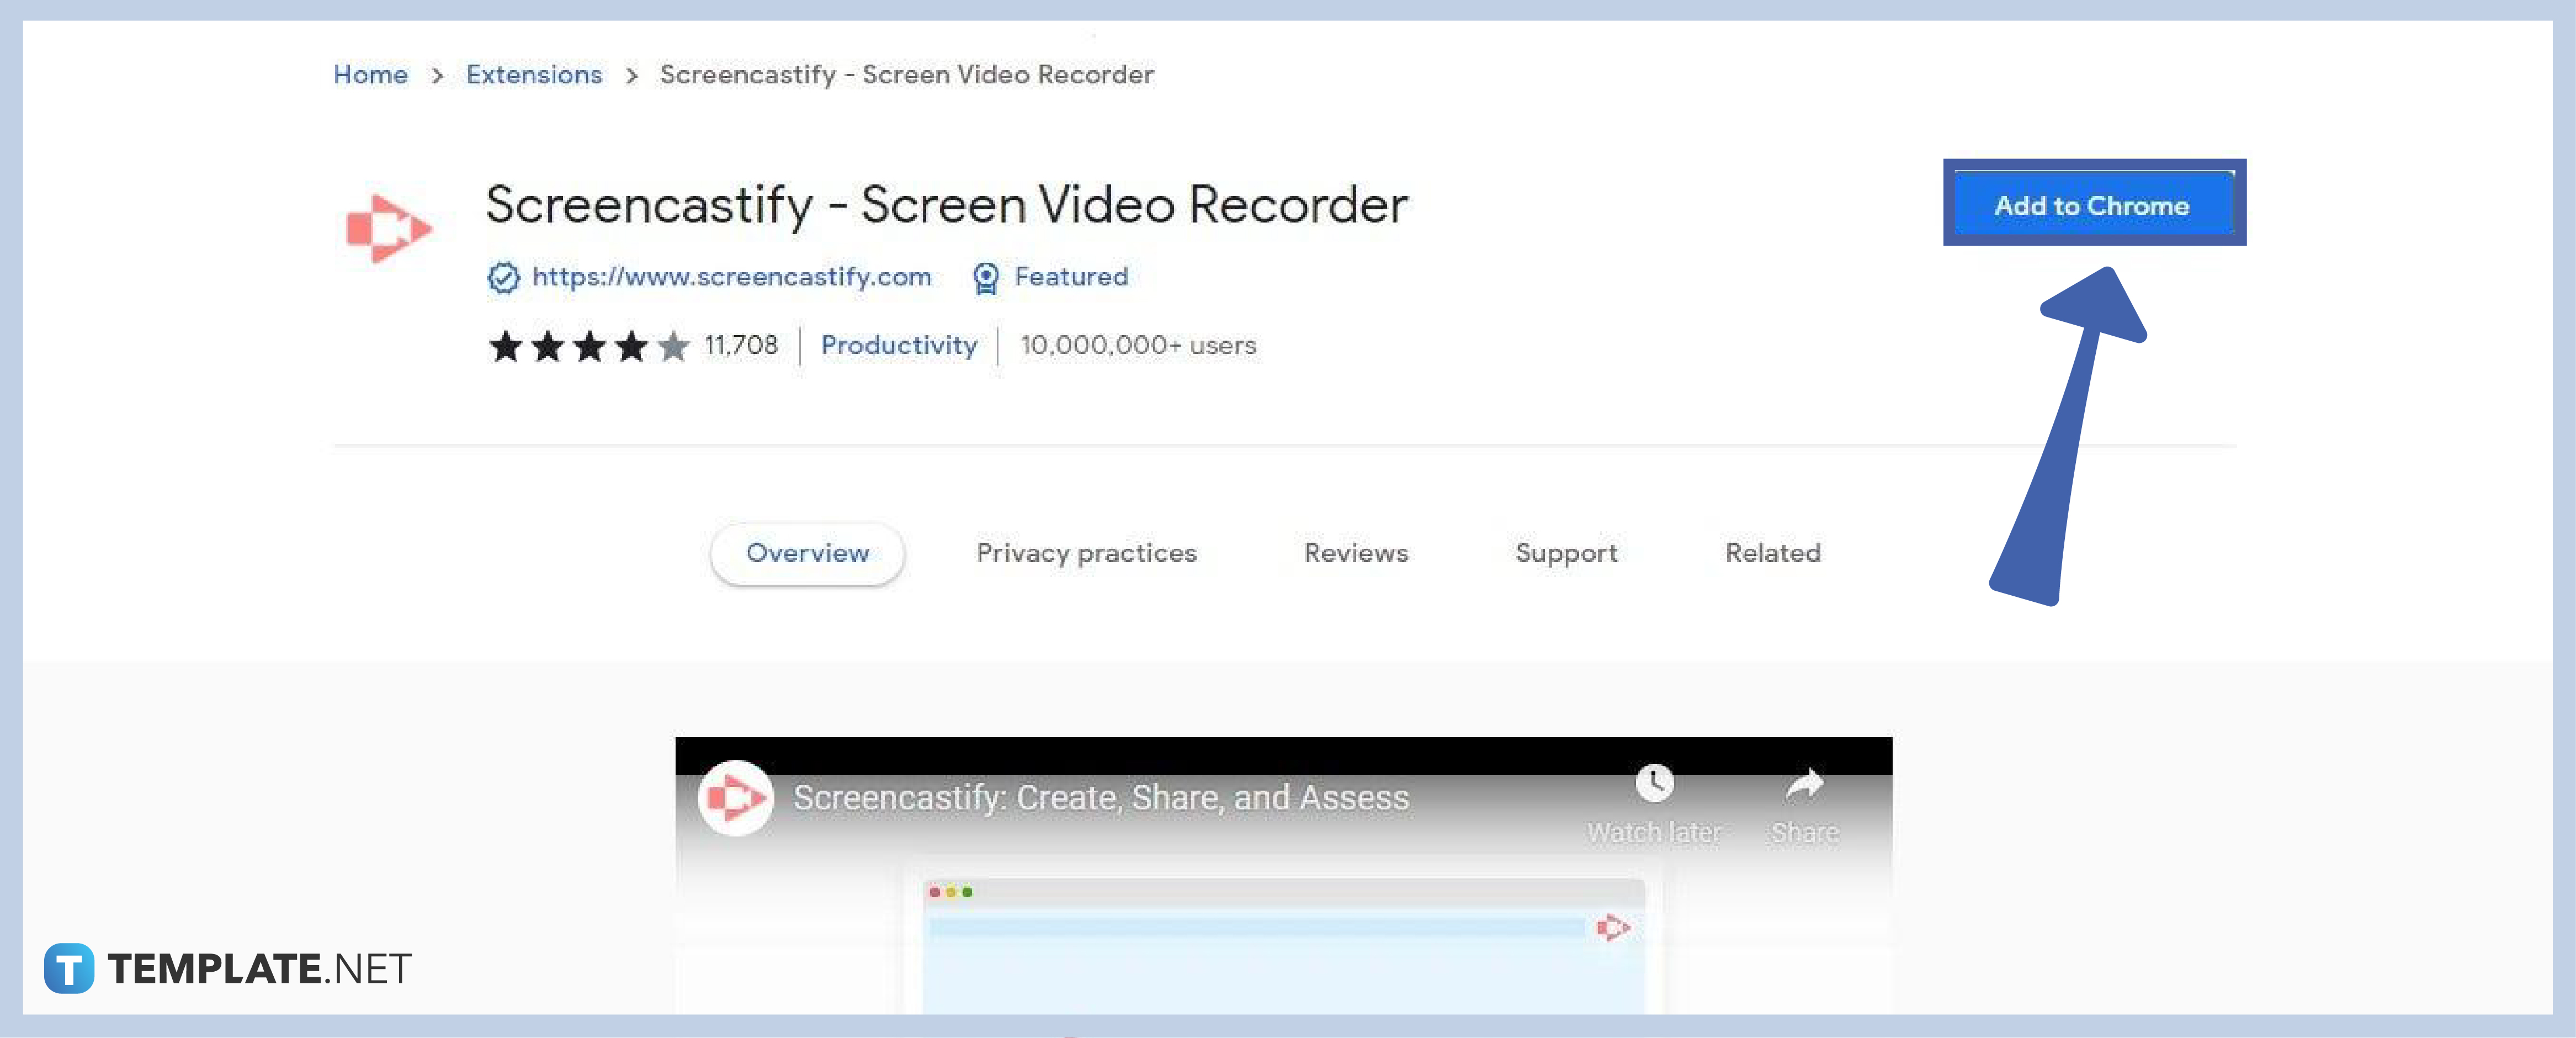Click the Screencastify extension logo icon
Screen dimensions: 2576x1038
388,228
